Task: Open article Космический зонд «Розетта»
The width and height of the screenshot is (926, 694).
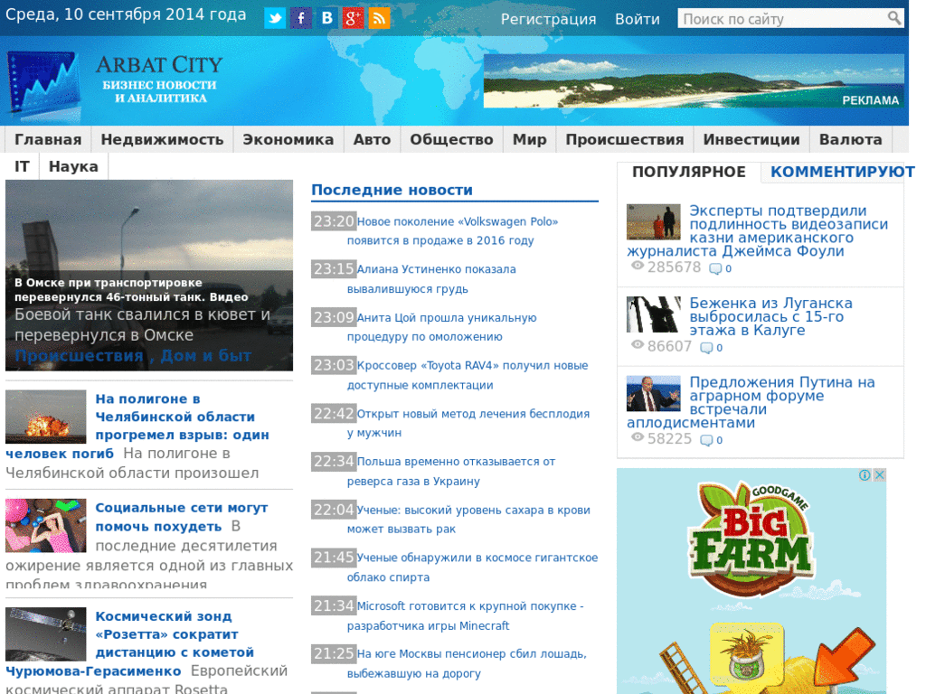Action: (175, 634)
